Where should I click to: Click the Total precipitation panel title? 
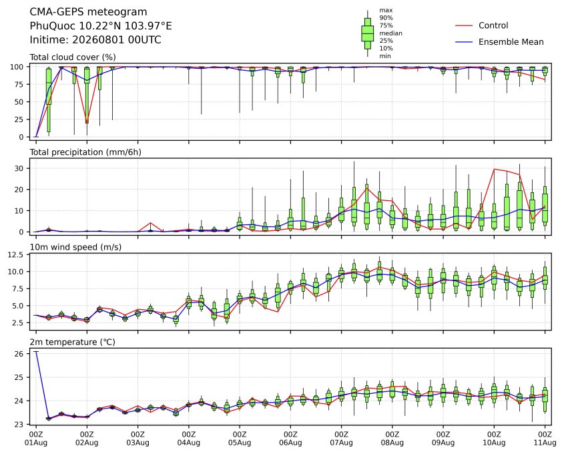click(85, 152)
